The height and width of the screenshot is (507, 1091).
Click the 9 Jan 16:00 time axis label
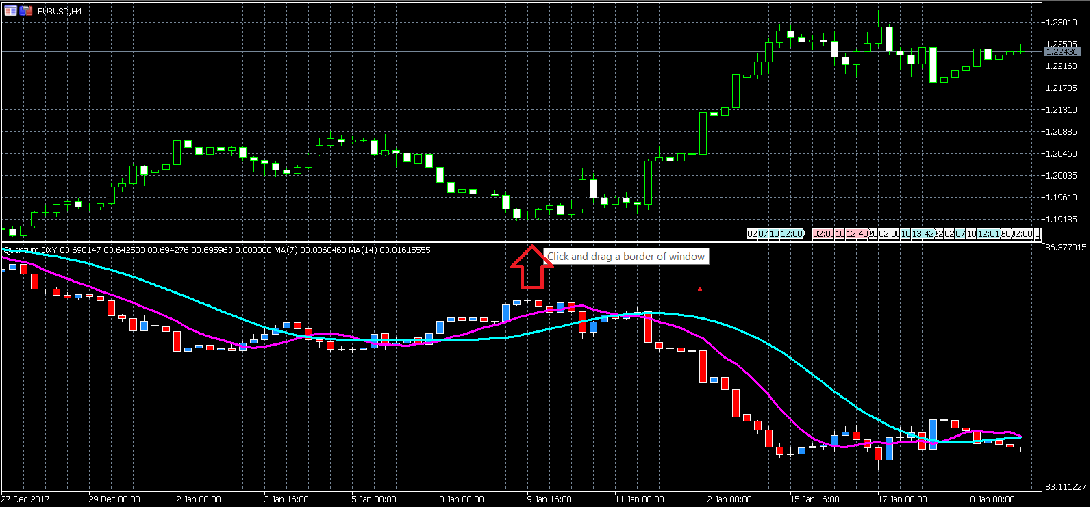(549, 499)
